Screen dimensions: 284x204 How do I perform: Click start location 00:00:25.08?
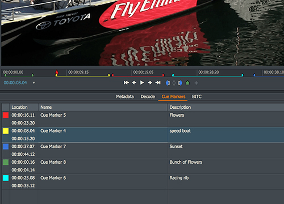point(23,178)
